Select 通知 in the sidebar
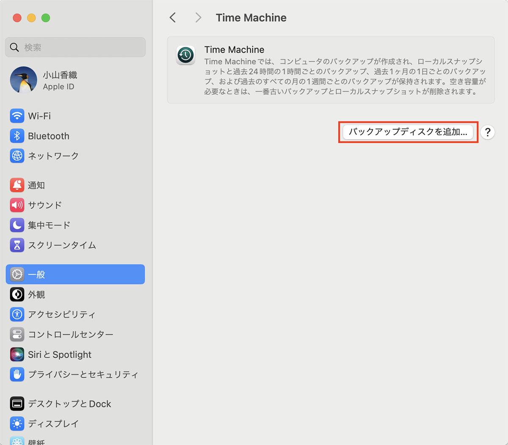The height and width of the screenshot is (445, 508). [x=75, y=185]
